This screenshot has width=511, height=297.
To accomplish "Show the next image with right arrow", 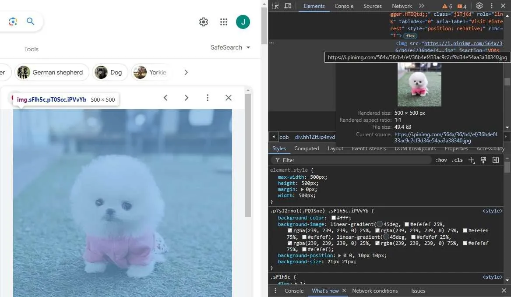I will (187, 98).
